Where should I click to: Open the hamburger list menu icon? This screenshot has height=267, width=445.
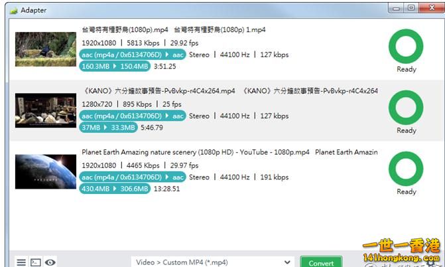point(21,262)
